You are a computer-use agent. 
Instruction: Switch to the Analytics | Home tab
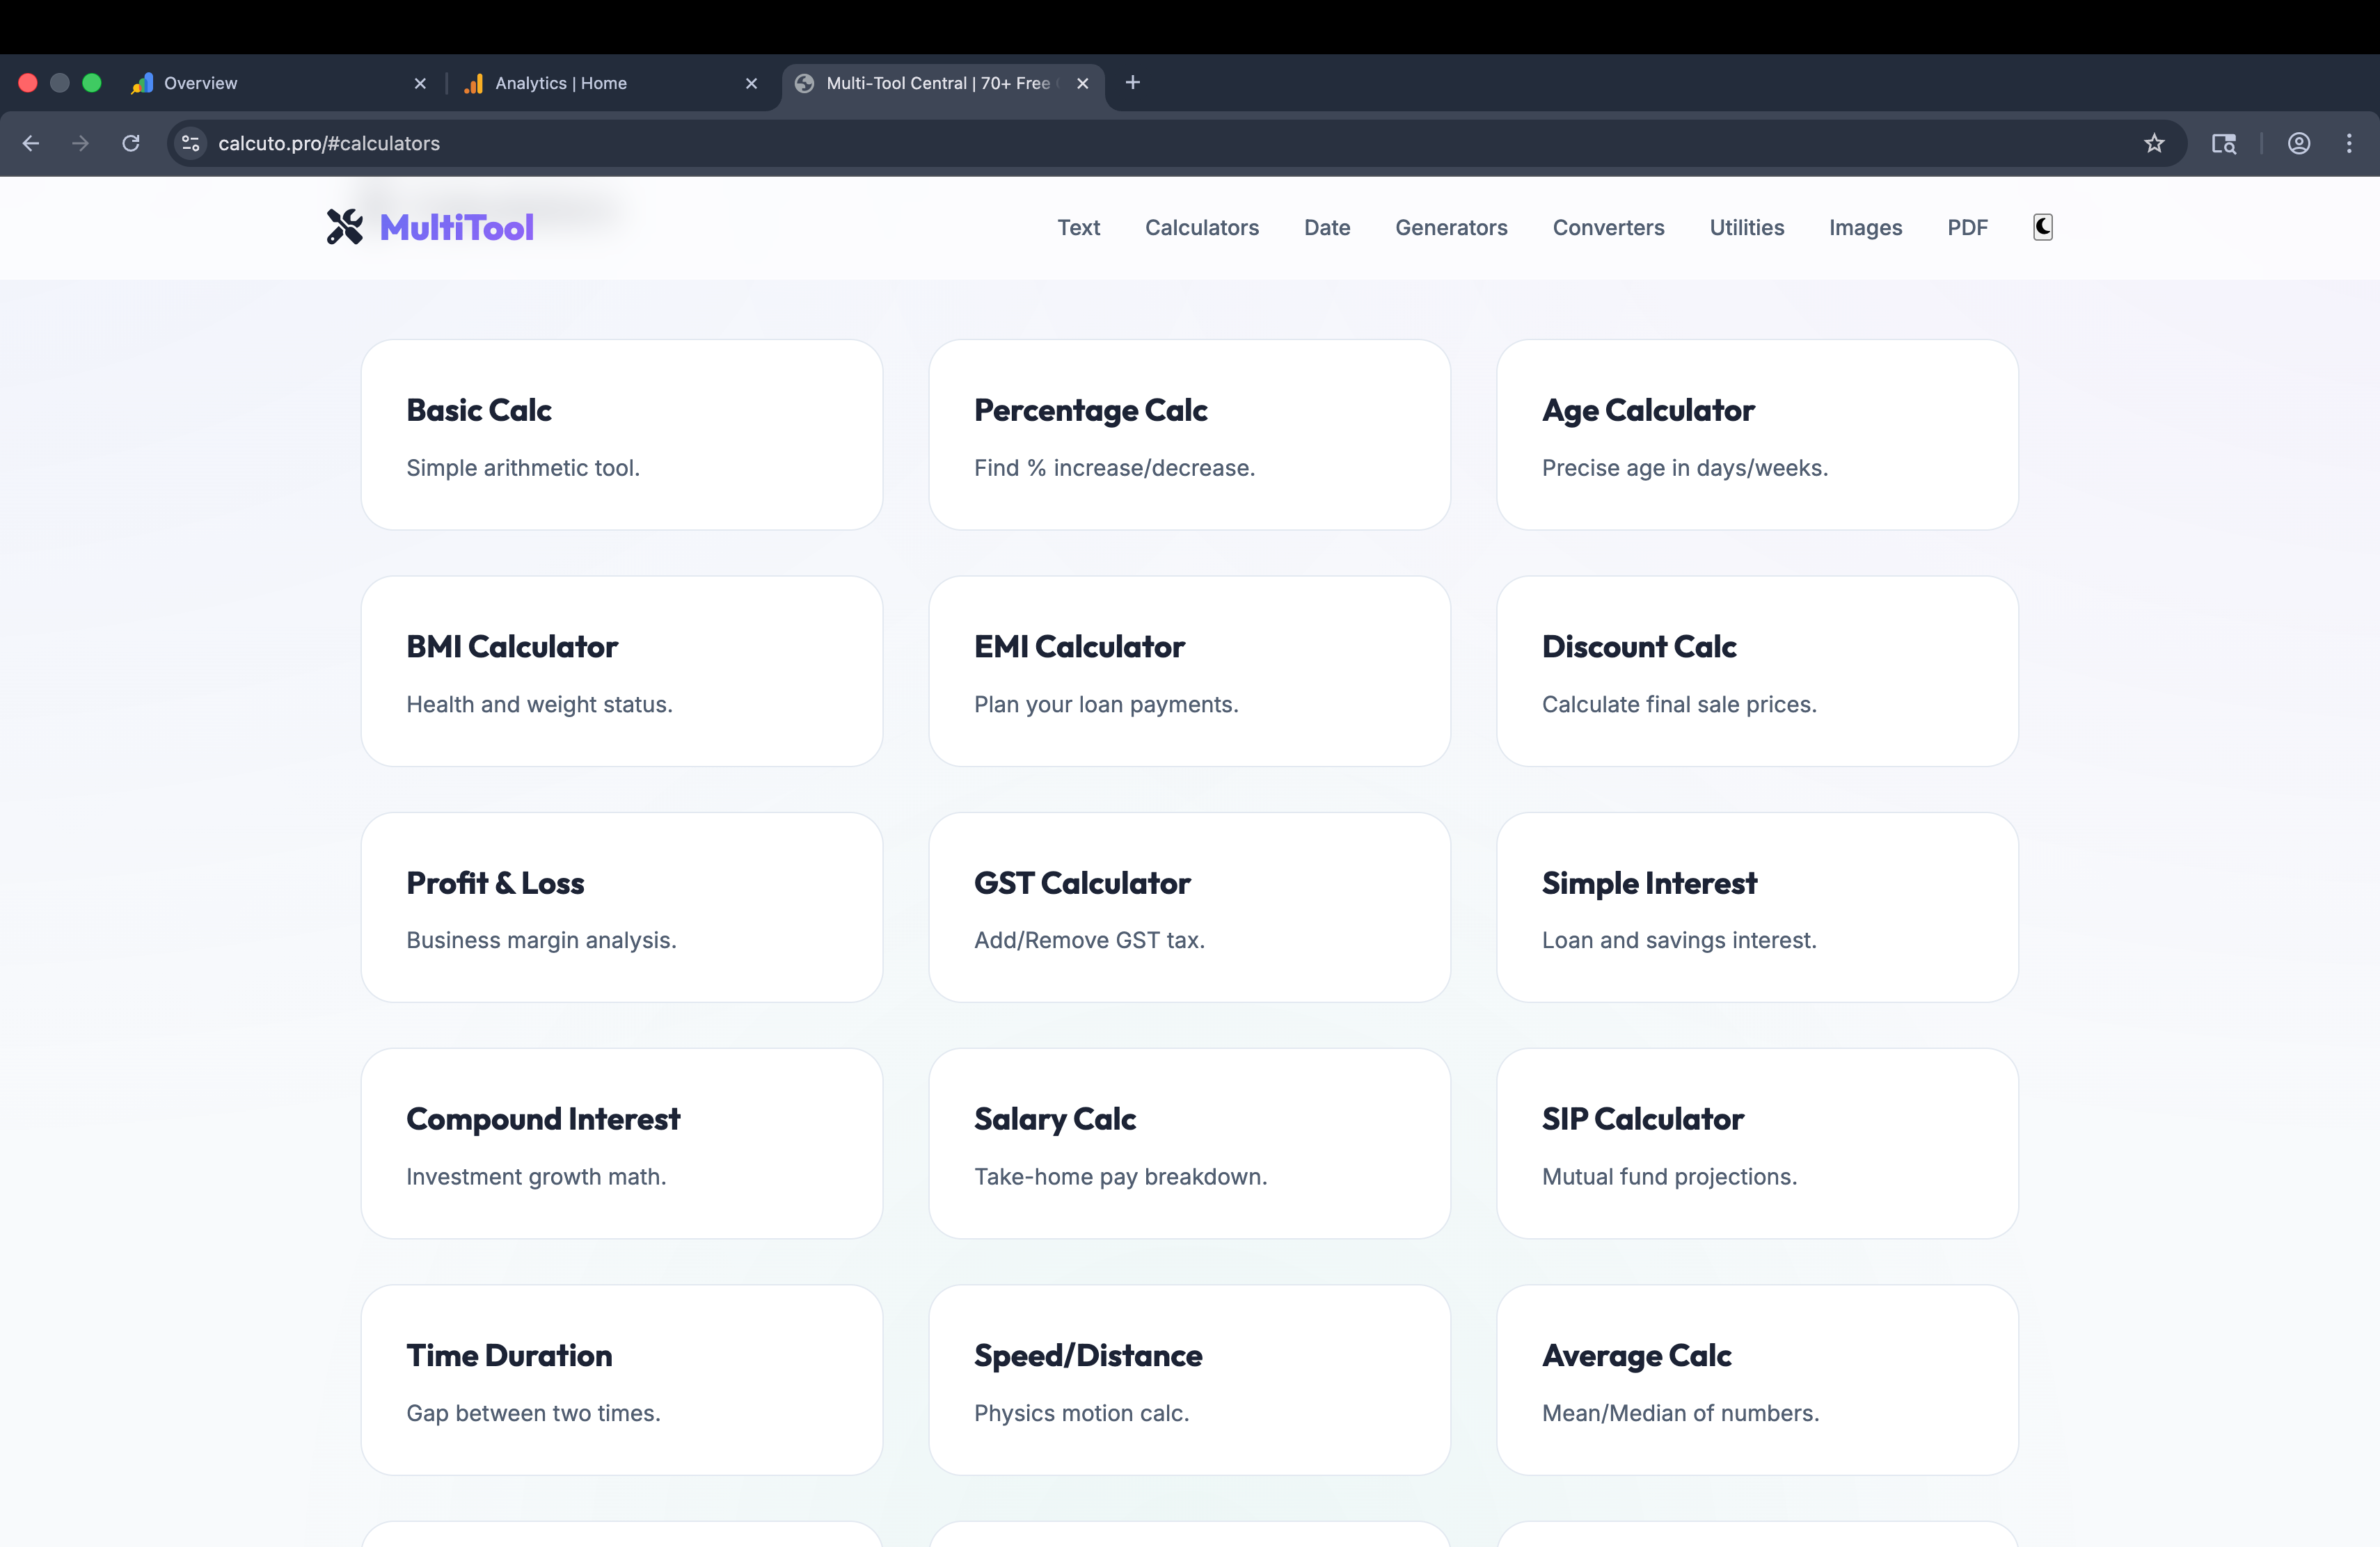click(x=611, y=84)
